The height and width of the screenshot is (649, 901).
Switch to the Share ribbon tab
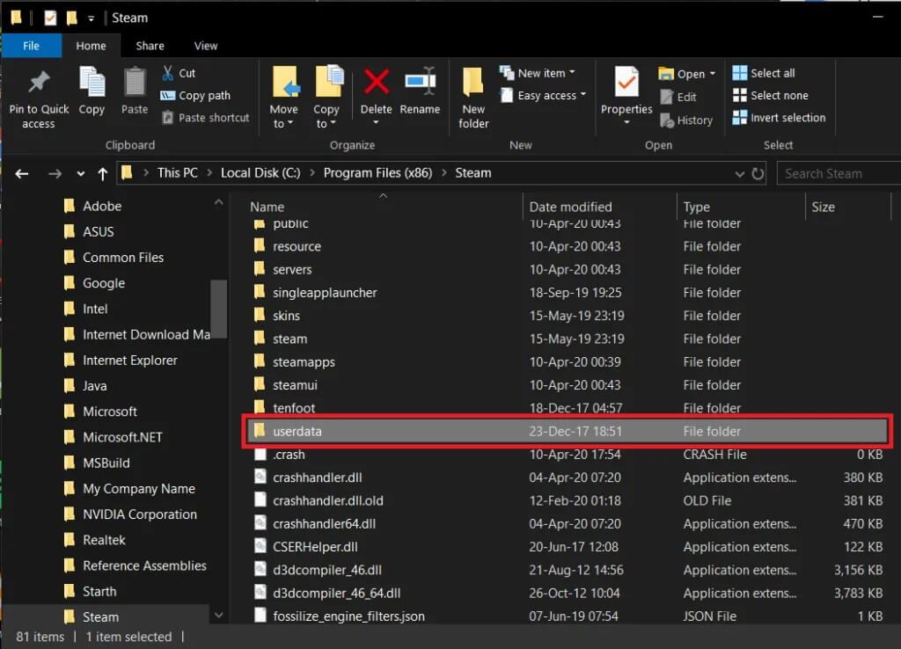tap(150, 46)
